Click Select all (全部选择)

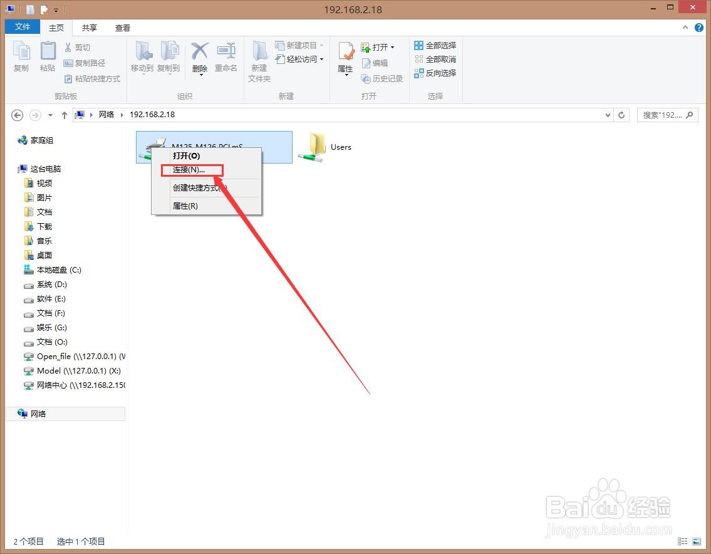(x=435, y=45)
